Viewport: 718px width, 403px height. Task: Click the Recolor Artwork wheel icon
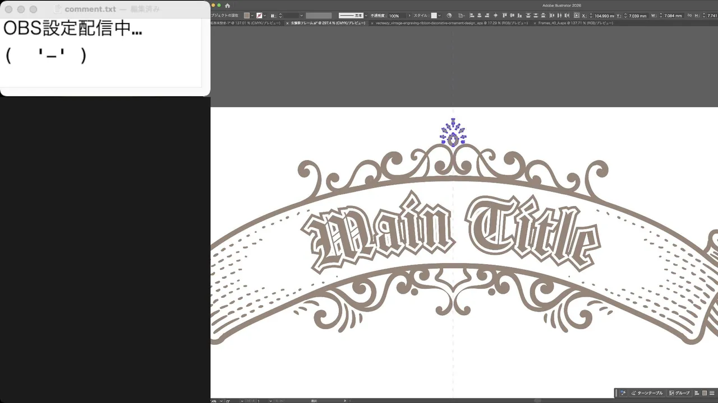449,16
